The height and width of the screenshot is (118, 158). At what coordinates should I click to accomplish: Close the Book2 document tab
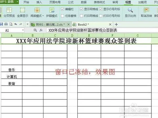[x=110, y=25]
